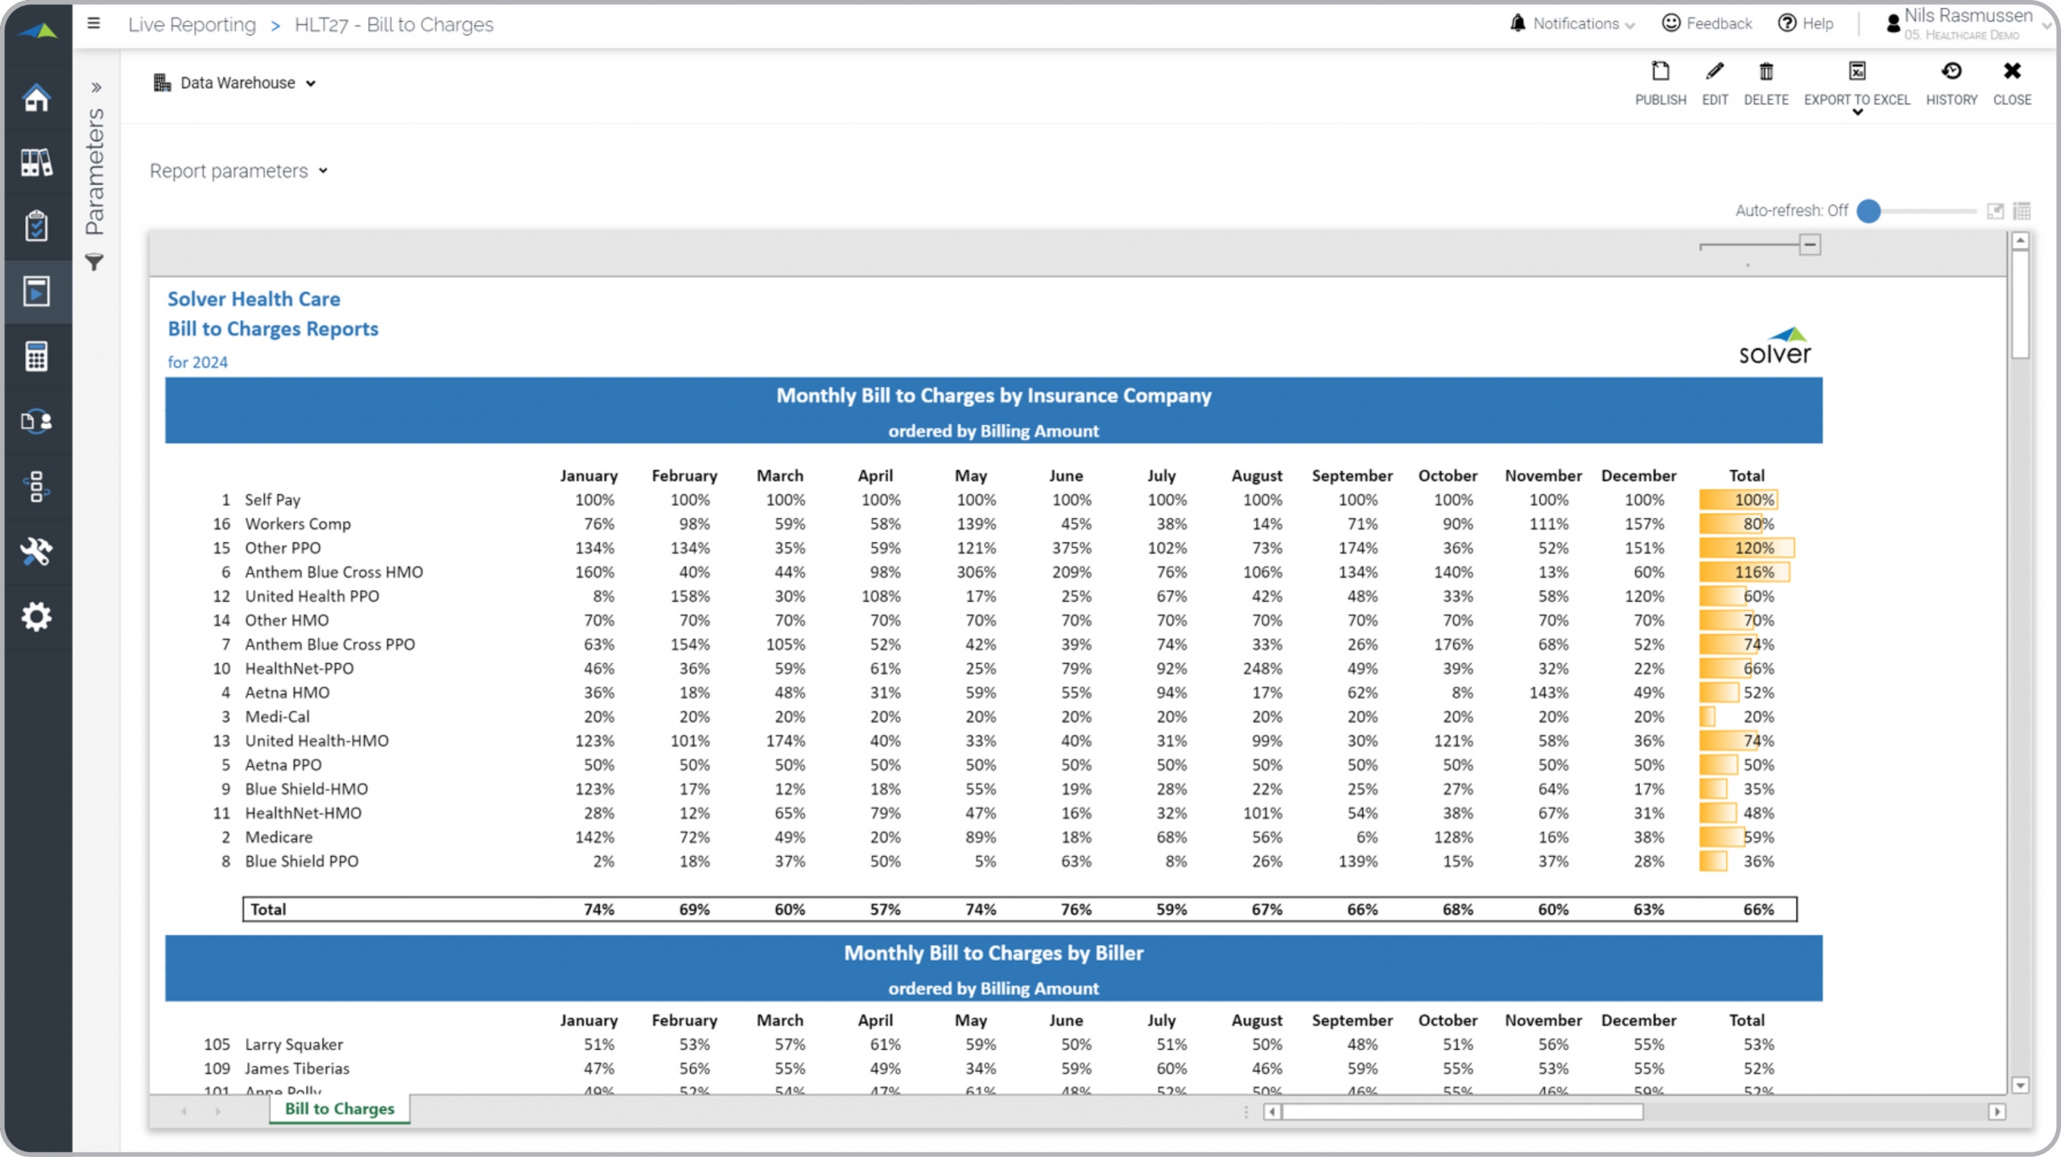This screenshot has height=1157, width=2061.
Task: Click the Data Warehouse building icon
Action: [162, 83]
